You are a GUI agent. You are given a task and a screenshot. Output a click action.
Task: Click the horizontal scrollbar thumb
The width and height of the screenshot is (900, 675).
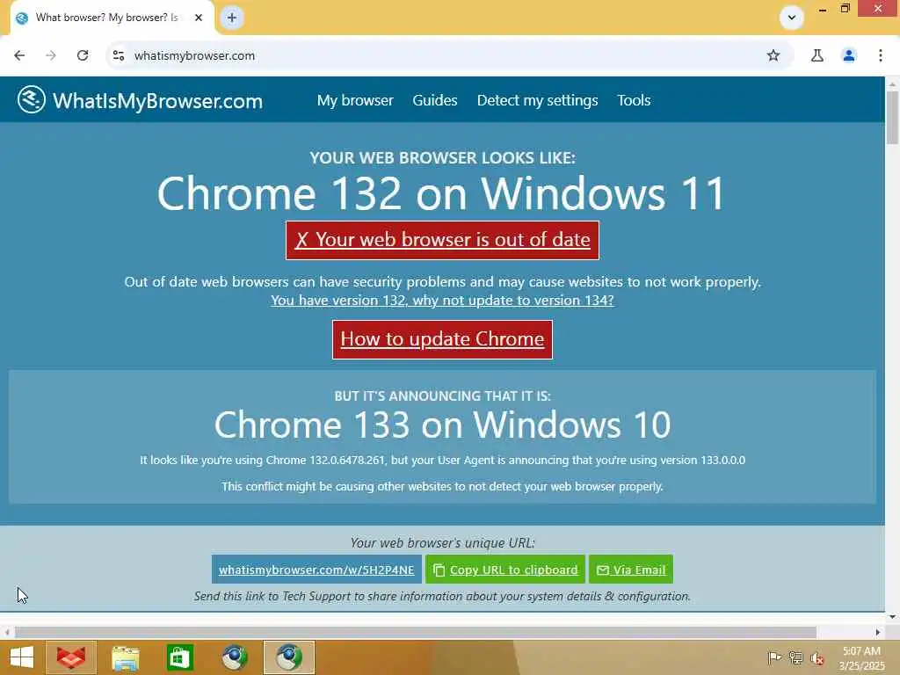pyautogui.click(x=416, y=632)
